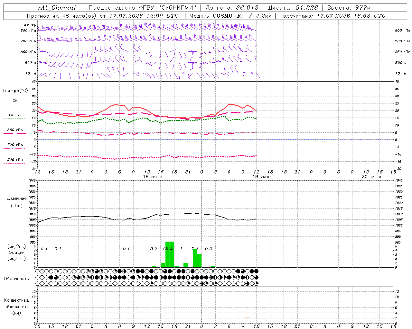
Task: Click the rAl_Chemal station title
Action: (57, 8)
